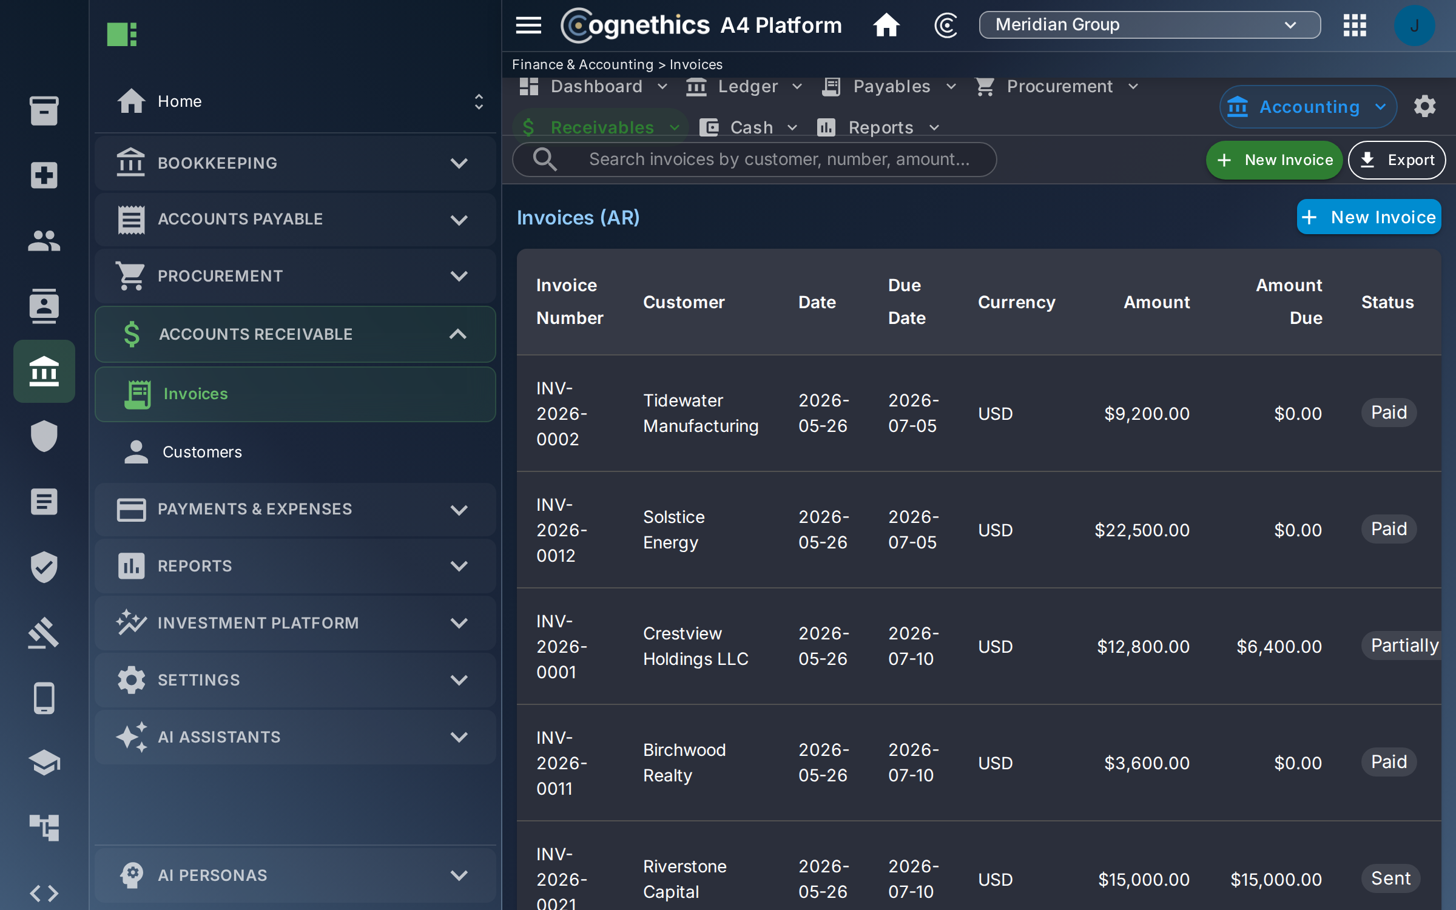This screenshot has height=910, width=1456.
Task: Click the Tidewater Manufacturing customer cell
Action: tap(701, 413)
